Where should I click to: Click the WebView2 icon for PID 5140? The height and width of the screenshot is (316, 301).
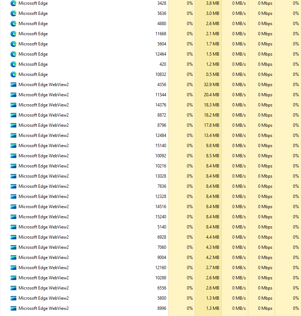pyautogui.click(x=13, y=227)
